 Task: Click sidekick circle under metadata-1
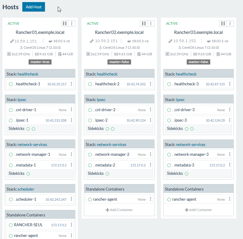click(x=28, y=174)
